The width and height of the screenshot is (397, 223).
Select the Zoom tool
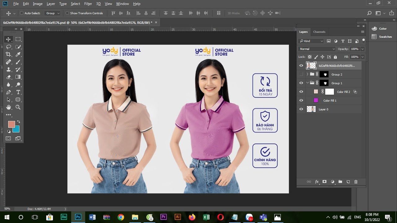(18, 107)
